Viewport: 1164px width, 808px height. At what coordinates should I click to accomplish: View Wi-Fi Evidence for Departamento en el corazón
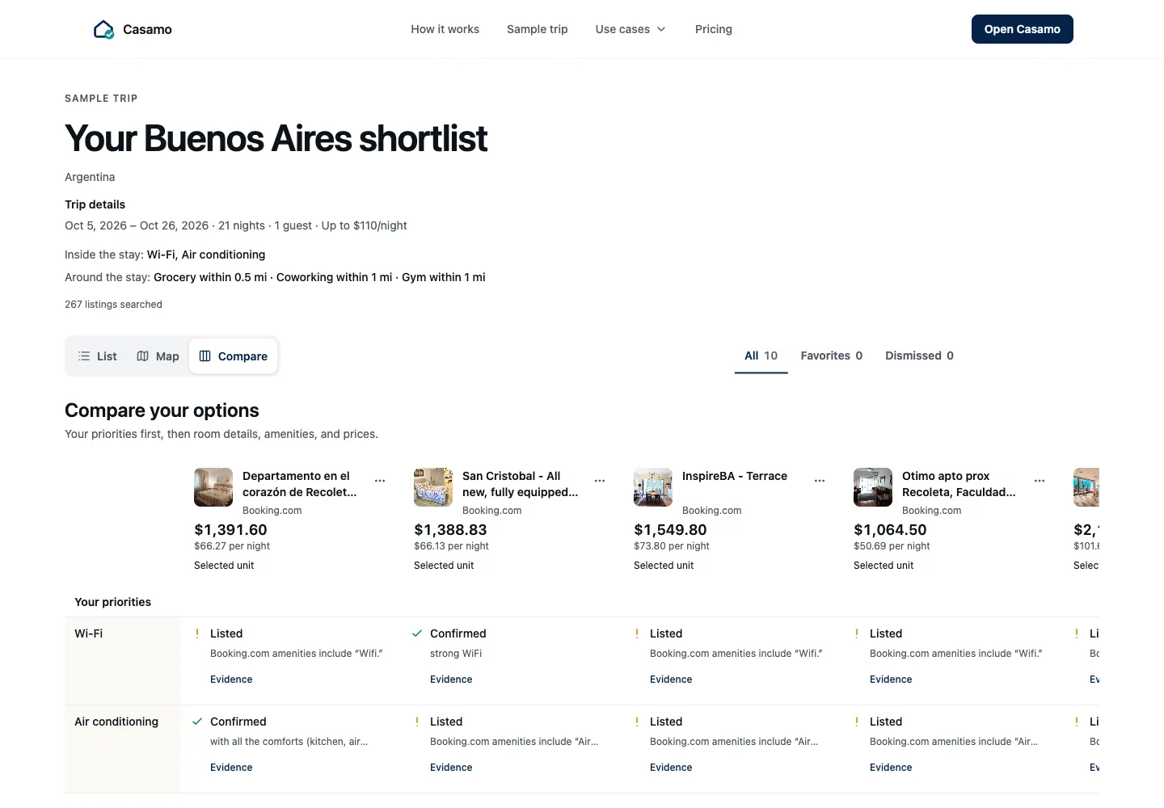231,680
